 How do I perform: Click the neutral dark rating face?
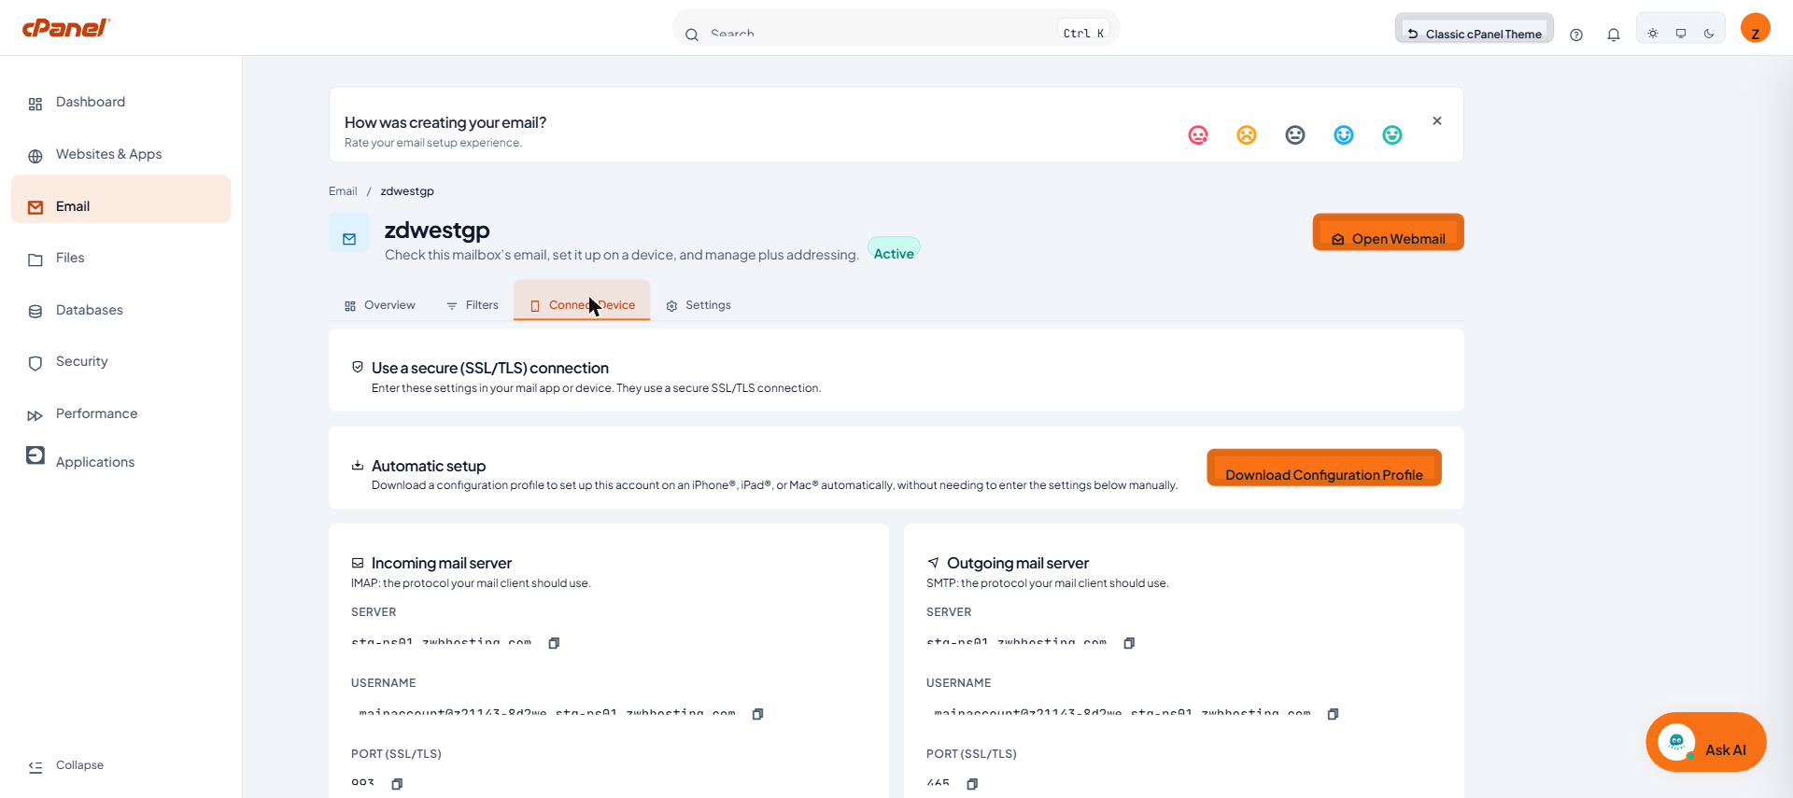click(1295, 135)
